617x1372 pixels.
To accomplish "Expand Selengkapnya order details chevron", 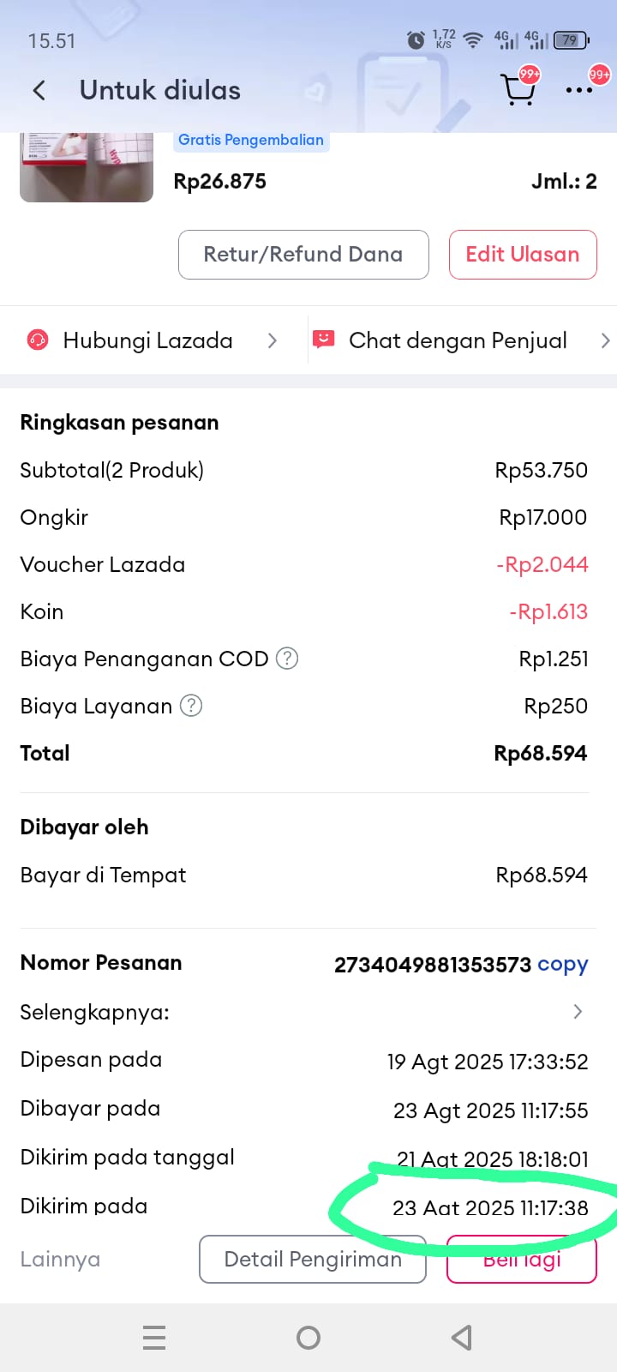I will click(578, 1012).
